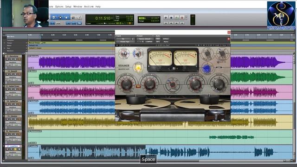Click the Fast Forward transport button
Image resolution: width=297 pixels, height=167 pixels.
176,23
